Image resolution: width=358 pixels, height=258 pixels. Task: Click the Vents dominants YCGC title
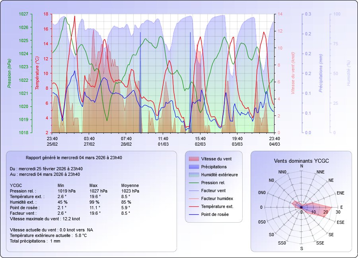301,161
